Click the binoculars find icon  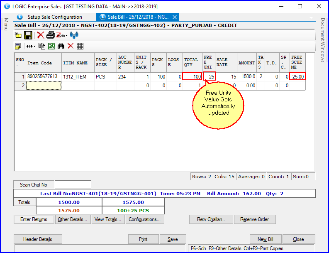point(61,46)
